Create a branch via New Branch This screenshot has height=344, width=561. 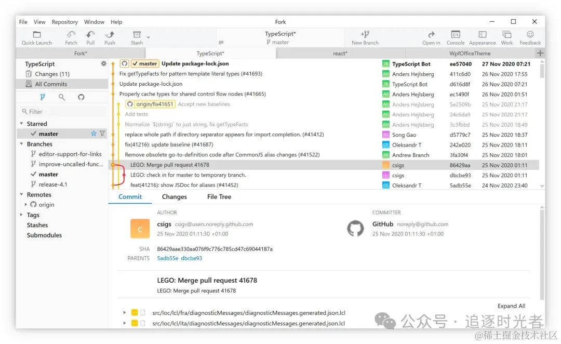tap(365, 38)
